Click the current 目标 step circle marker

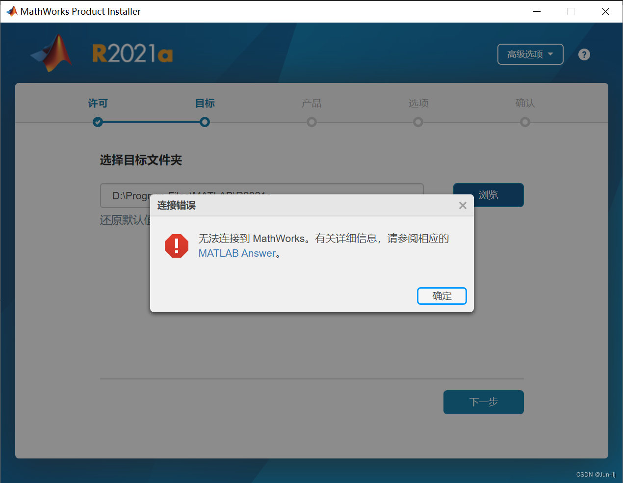click(x=205, y=122)
